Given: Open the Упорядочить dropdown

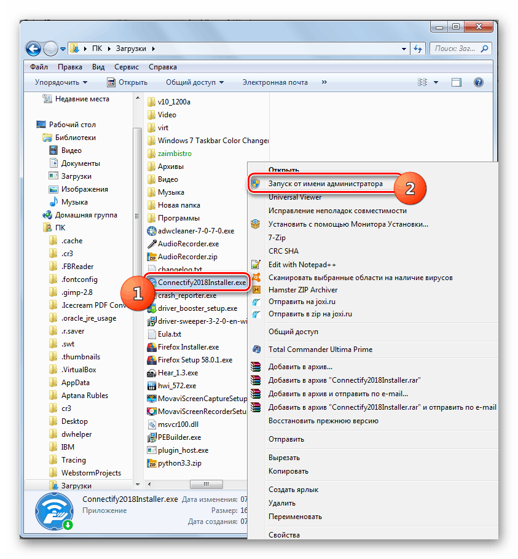Looking at the screenshot, I should pos(61,82).
